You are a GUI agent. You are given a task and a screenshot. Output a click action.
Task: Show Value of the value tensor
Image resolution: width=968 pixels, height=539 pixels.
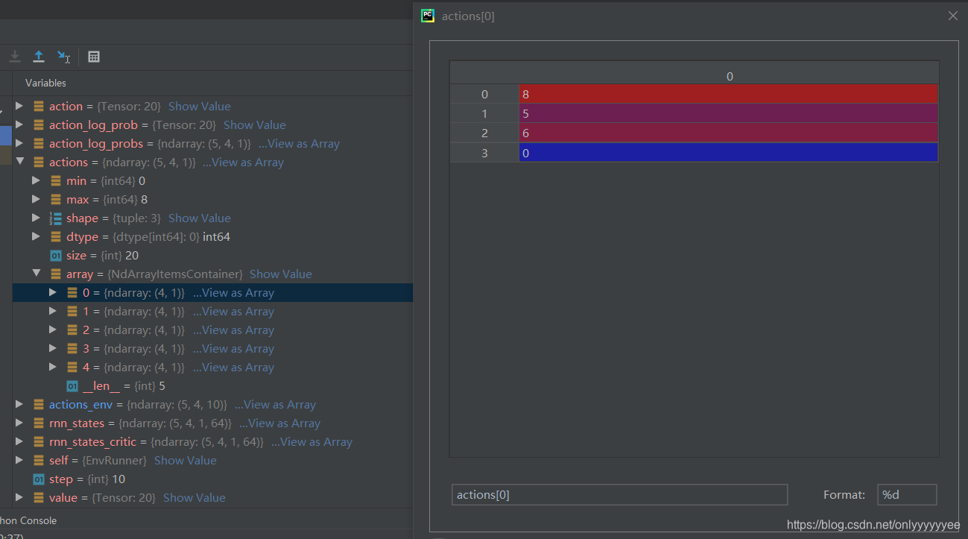(x=194, y=498)
